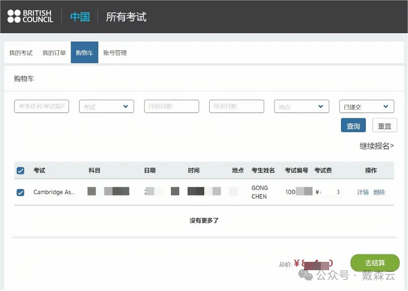Click the 查询 search button
This screenshot has height=291, width=408.
pos(353,125)
